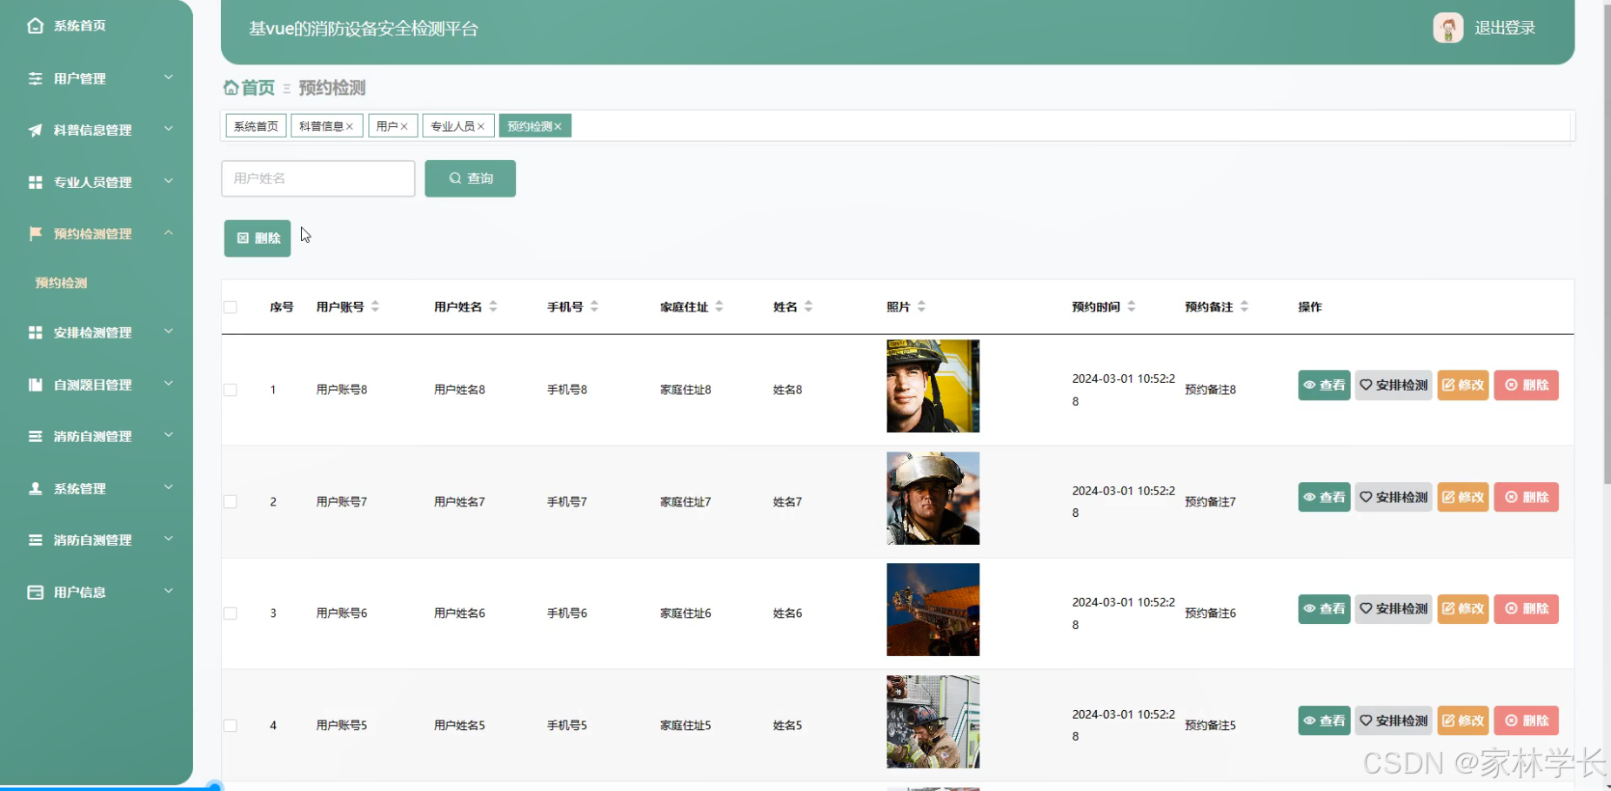This screenshot has width=1611, height=791.
Task: Click 安排检测 for row 用户账号7
Action: coord(1394,498)
